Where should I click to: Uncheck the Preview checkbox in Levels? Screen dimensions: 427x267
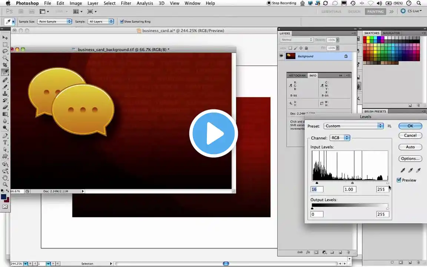(x=399, y=180)
